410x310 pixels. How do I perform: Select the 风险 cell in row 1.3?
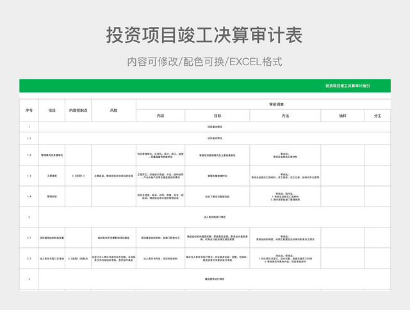click(x=114, y=176)
